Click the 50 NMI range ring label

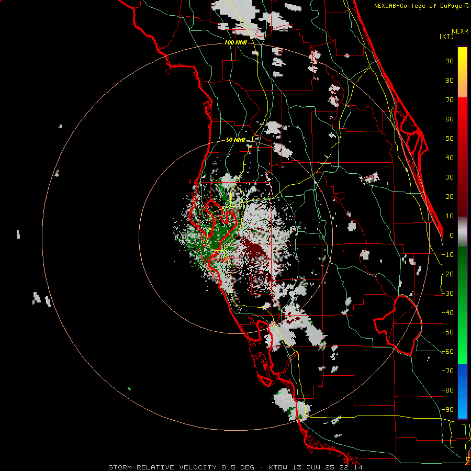[235, 140]
